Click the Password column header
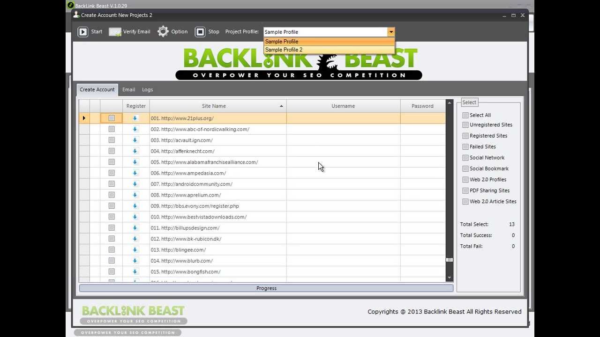 pyautogui.click(x=422, y=106)
